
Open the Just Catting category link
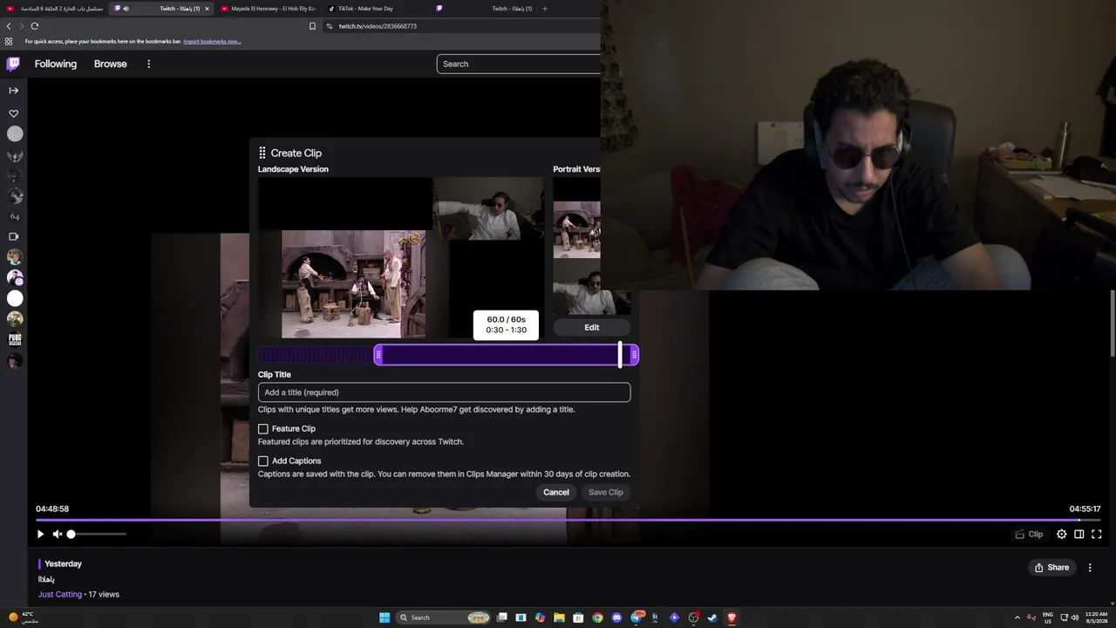click(60, 595)
